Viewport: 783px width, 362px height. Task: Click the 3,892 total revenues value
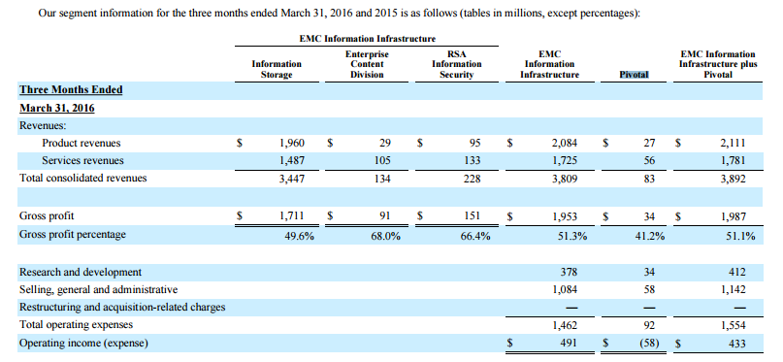(x=733, y=179)
